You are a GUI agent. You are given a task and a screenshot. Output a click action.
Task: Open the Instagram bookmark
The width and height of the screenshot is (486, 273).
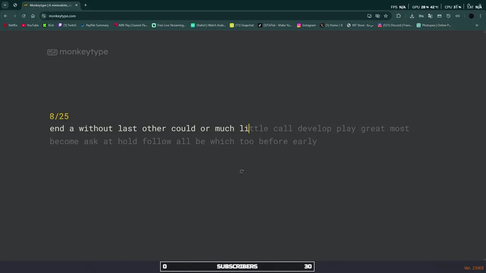306,25
